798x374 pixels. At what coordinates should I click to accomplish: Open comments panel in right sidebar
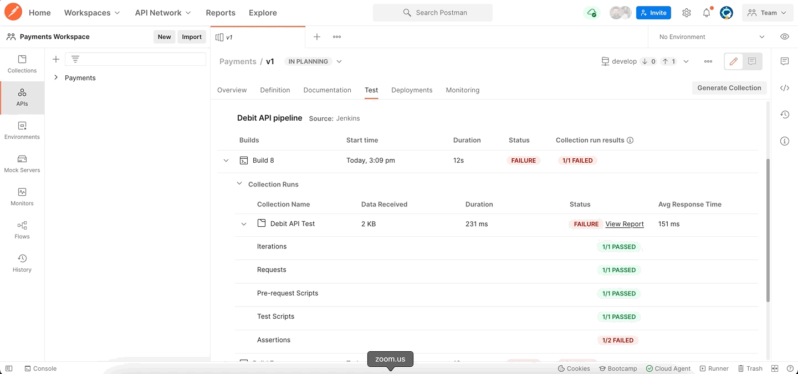pyautogui.click(x=784, y=61)
